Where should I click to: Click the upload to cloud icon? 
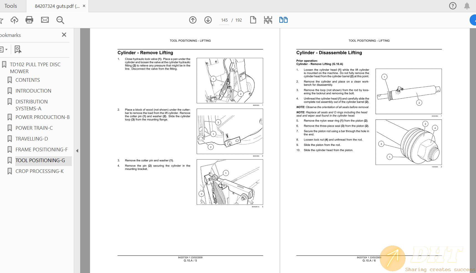(14, 20)
